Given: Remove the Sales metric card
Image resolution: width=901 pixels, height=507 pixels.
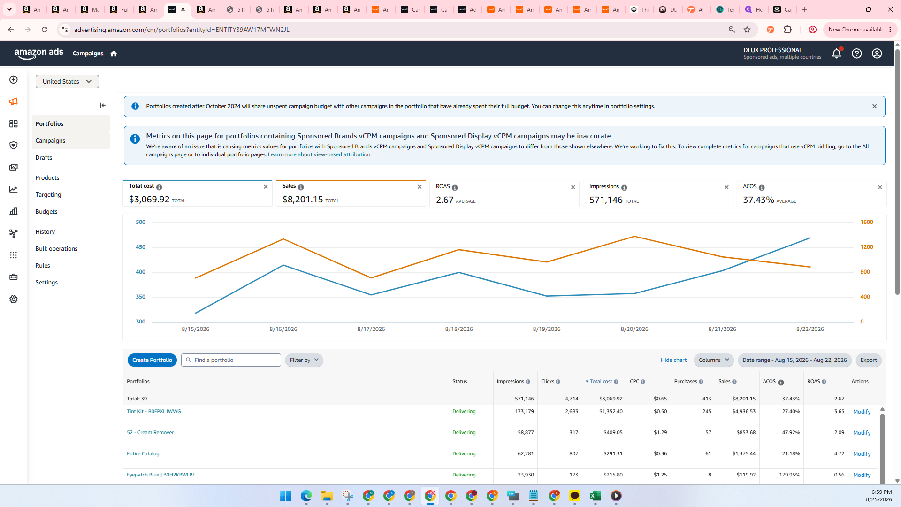Looking at the screenshot, I should click(420, 187).
